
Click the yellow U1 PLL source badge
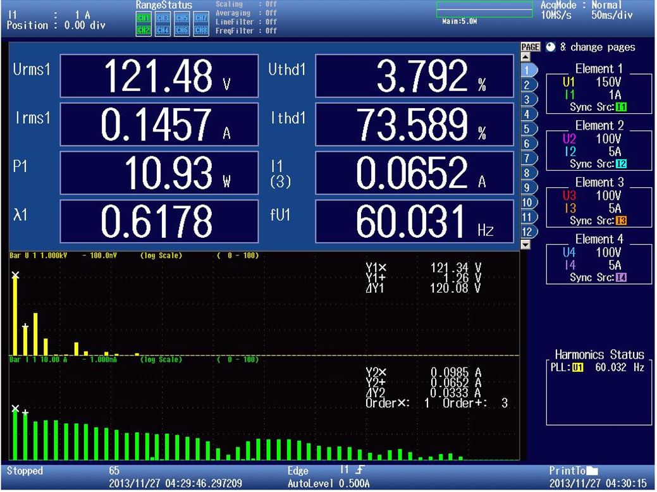click(577, 367)
